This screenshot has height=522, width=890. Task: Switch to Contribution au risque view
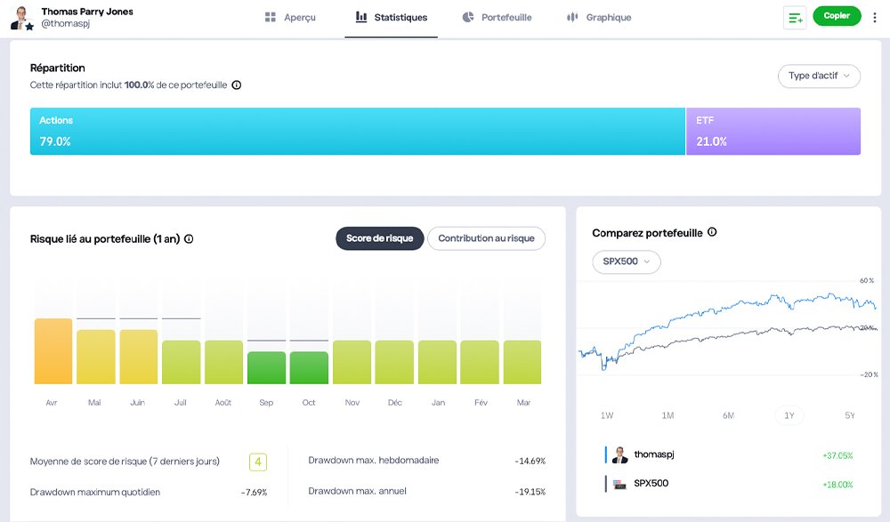click(x=487, y=238)
